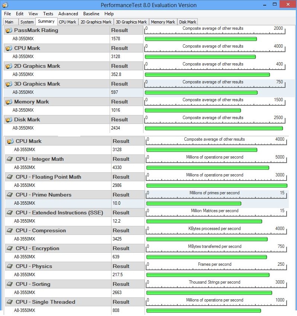Screen dimensions: 297x316
Task: Click the SSE result value 12.2
Action: click(116, 221)
